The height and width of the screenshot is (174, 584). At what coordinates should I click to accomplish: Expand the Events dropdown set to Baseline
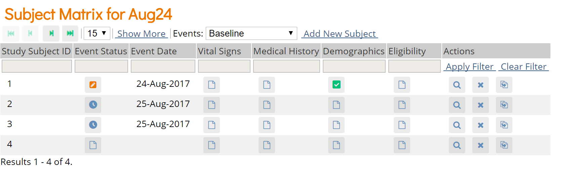(251, 34)
